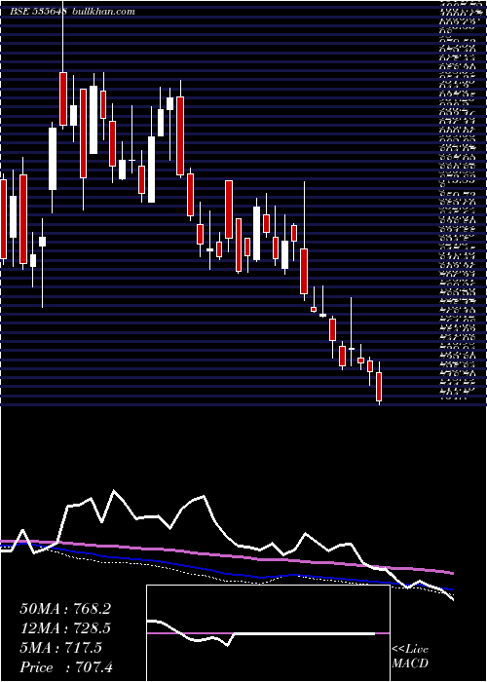487x682 pixels.
Task: Select the "50MA : 768.2" readout
Action: 65,609
